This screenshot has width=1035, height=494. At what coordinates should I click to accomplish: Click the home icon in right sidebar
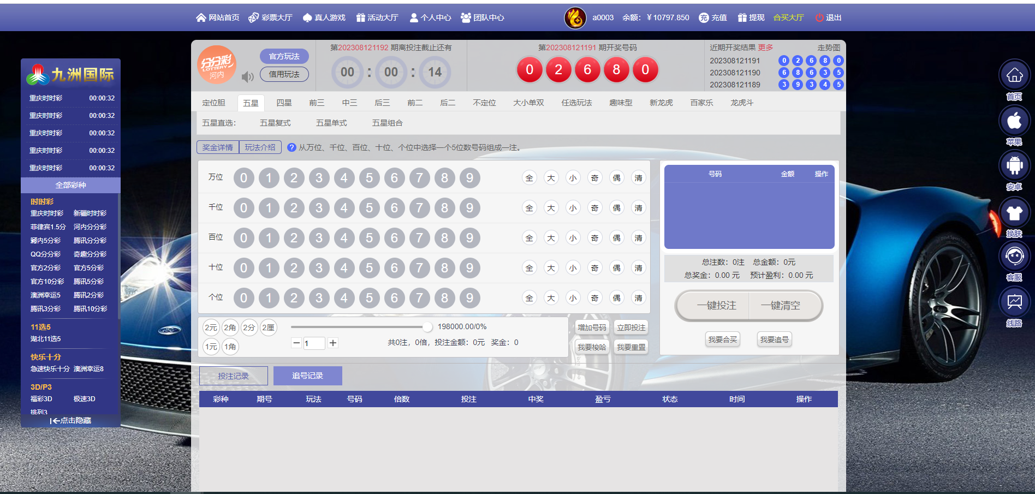pos(1014,75)
